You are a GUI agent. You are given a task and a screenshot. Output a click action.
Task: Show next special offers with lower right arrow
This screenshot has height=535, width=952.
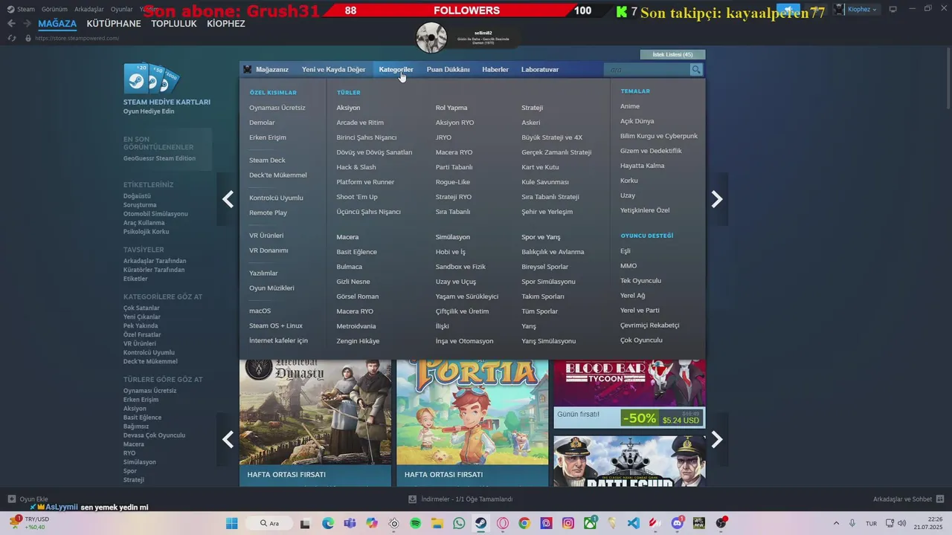717,440
